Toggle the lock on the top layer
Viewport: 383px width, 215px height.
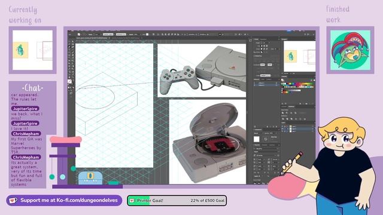tap(285, 126)
